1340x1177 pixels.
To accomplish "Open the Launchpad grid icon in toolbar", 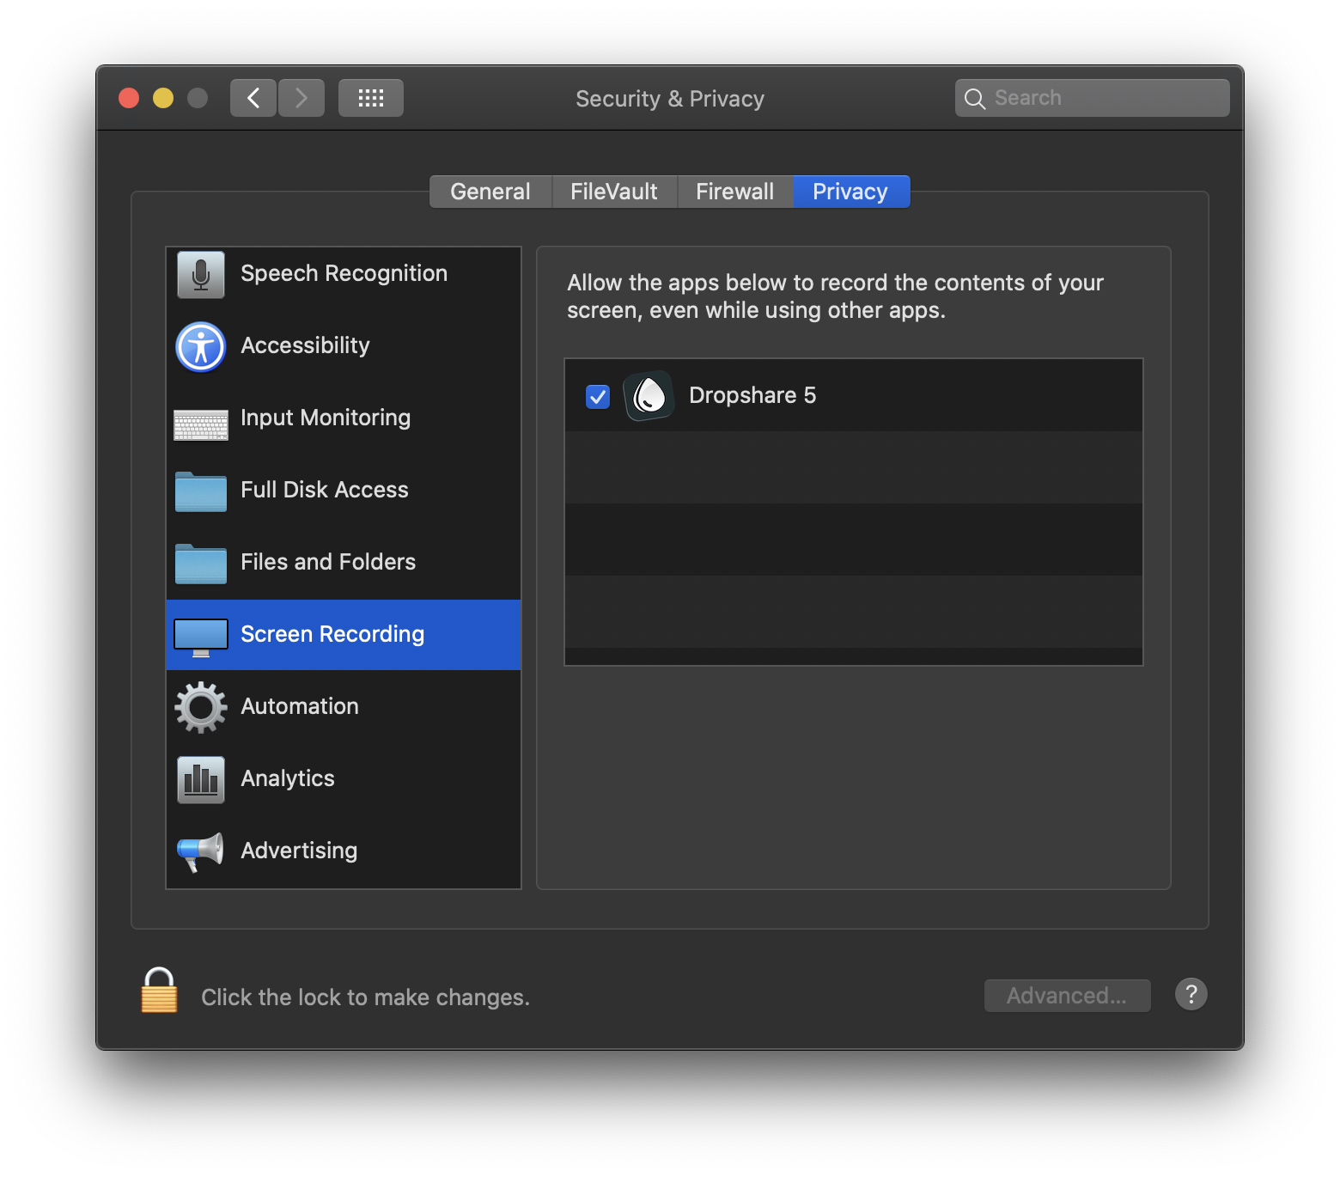I will point(370,97).
